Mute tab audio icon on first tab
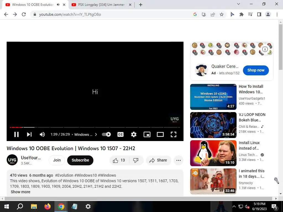 point(58,5)
